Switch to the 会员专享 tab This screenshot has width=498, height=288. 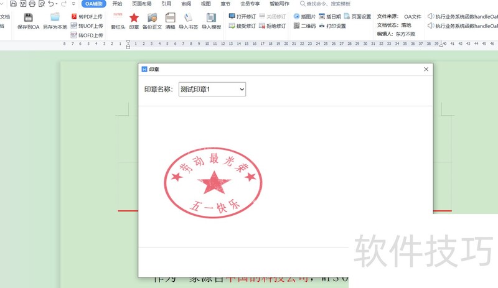250,4
